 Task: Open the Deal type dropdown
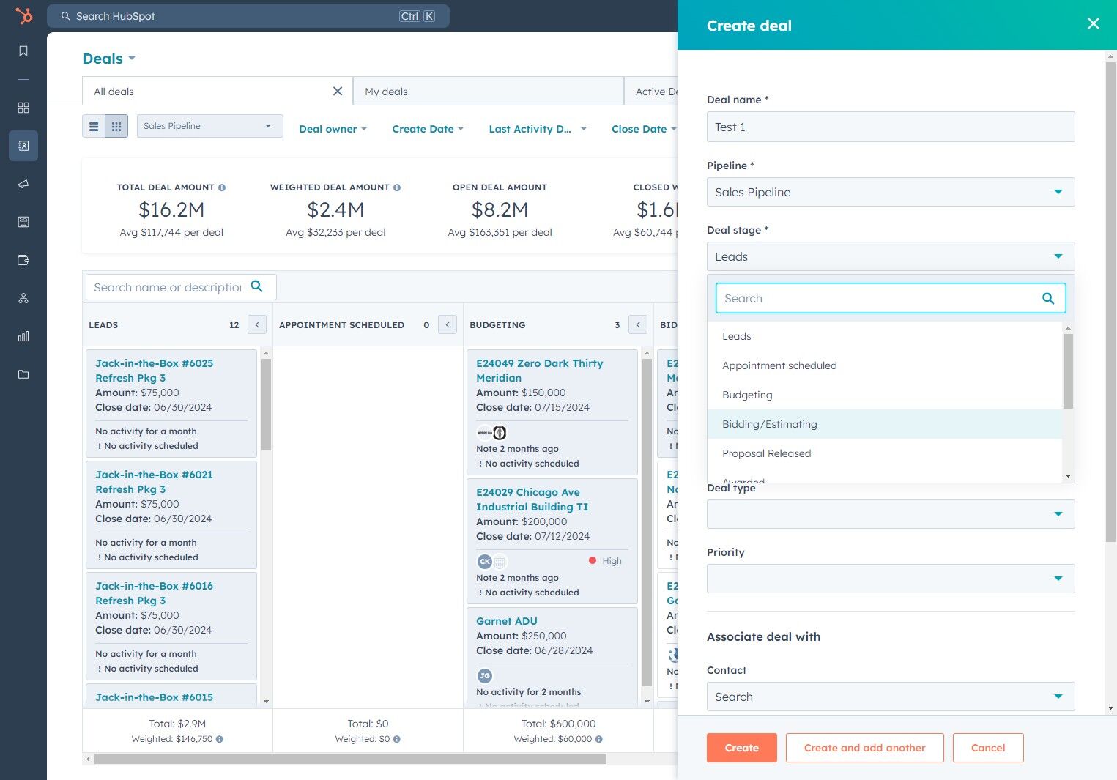click(891, 514)
